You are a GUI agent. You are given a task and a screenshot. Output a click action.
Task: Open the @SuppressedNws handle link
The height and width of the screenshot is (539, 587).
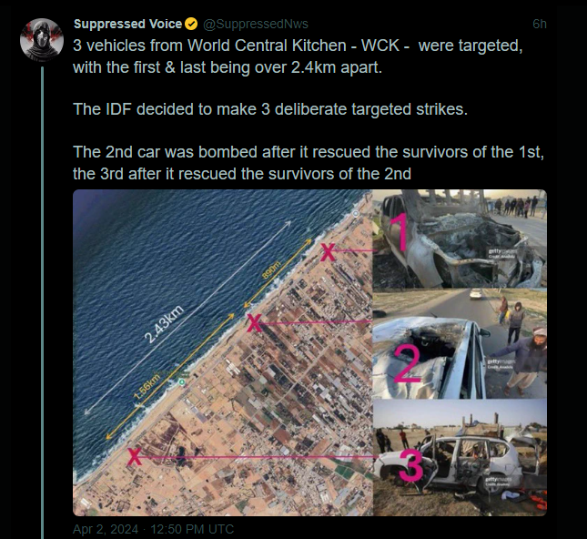point(256,24)
